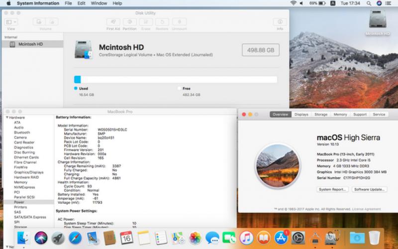Open the Edit menu
Image resolution: width=398 pixels, height=249 pixels.
point(81,3)
